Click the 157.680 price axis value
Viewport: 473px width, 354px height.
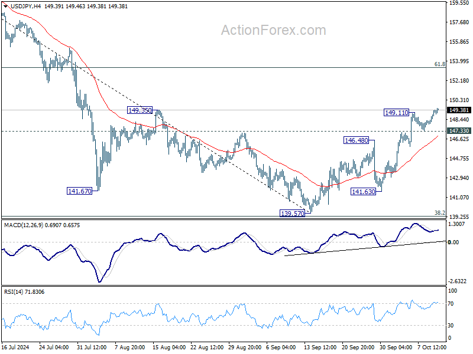coord(459,22)
